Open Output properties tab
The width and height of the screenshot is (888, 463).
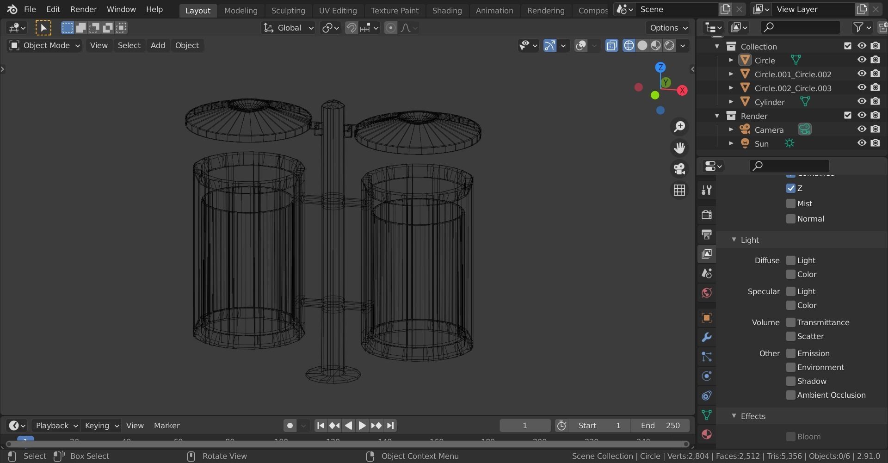point(706,234)
